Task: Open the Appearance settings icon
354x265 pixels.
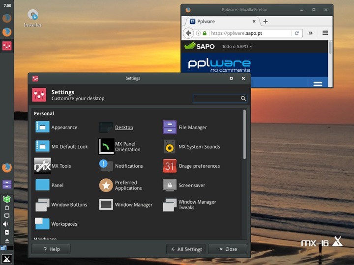Action: click(42, 127)
